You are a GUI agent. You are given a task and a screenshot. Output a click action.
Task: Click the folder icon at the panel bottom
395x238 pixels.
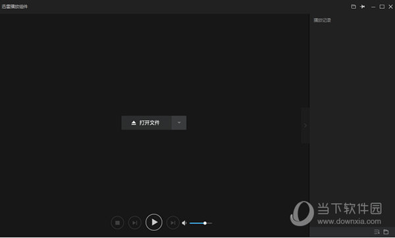tap(386, 231)
